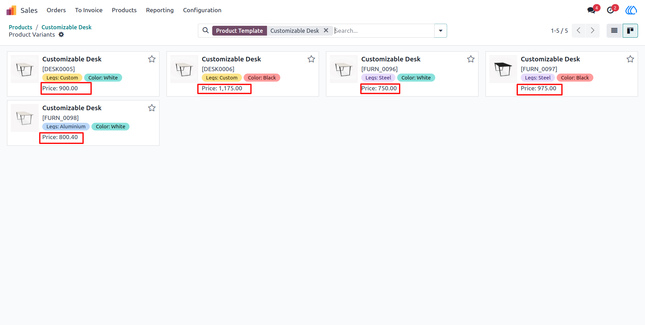Select the Color: Black tag on FURN_0097
Screen dimensions: 645x325
(575, 78)
